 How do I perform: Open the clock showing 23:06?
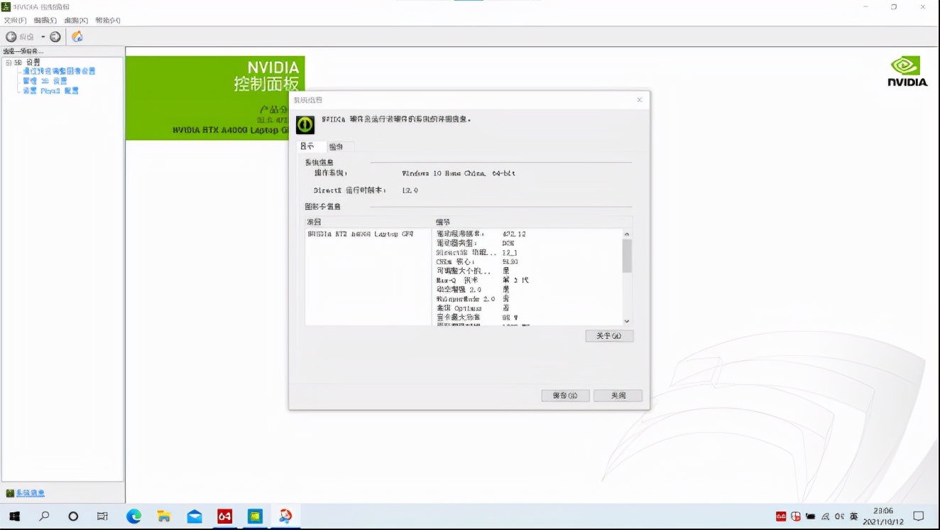click(883, 517)
